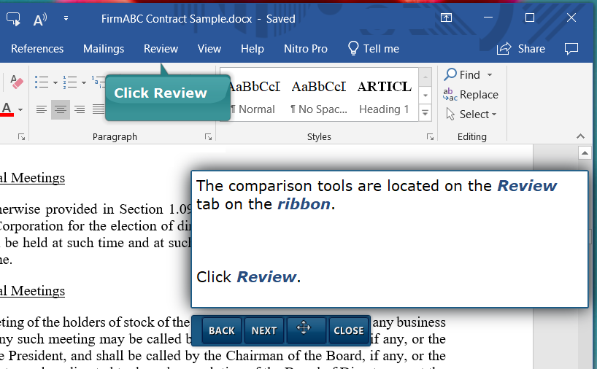Toggle justify alignment for paragraph
Viewport: 597px width, 369px height.
coord(98,109)
